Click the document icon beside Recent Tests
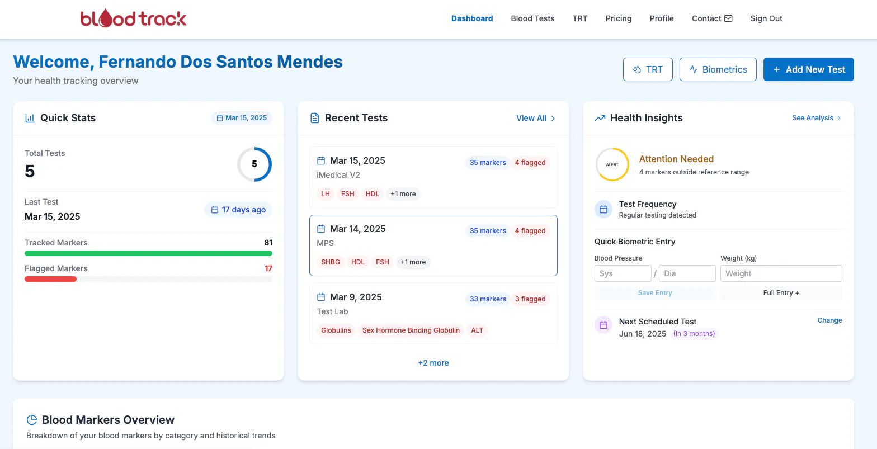 click(x=315, y=118)
